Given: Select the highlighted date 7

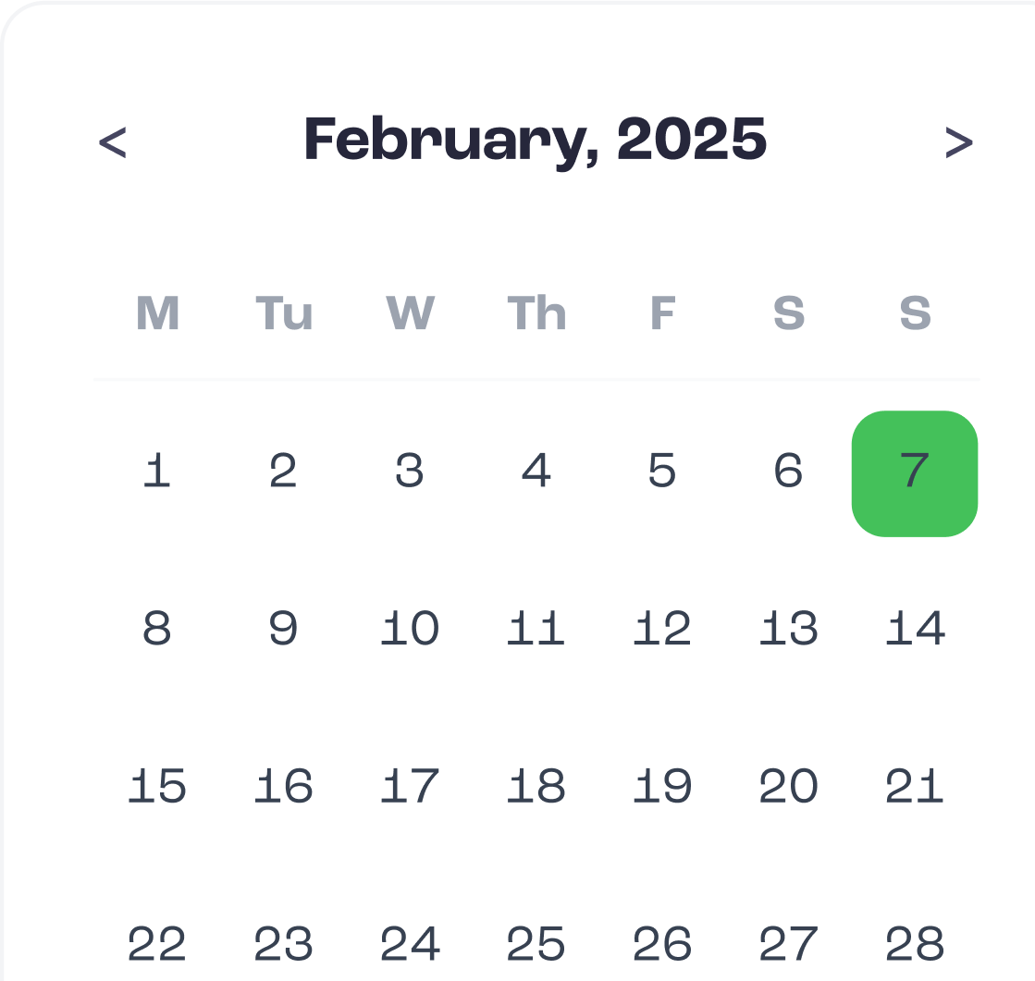Looking at the screenshot, I should coord(915,473).
